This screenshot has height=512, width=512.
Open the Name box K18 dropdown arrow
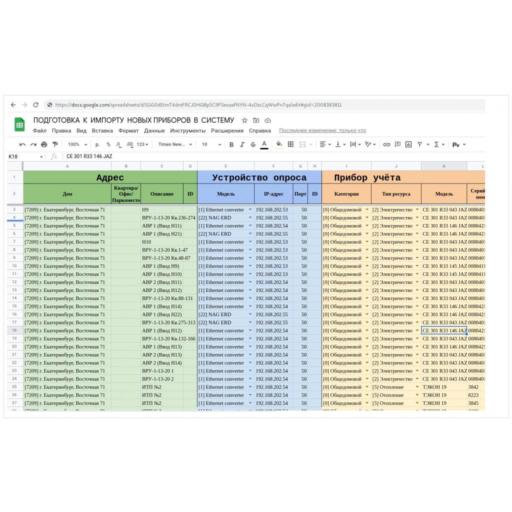(x=41, y=156)
